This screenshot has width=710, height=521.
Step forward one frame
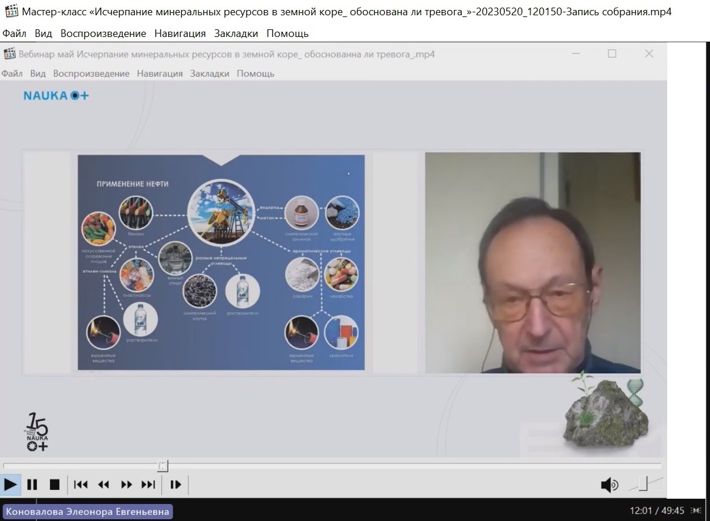[x=175, y=485]
